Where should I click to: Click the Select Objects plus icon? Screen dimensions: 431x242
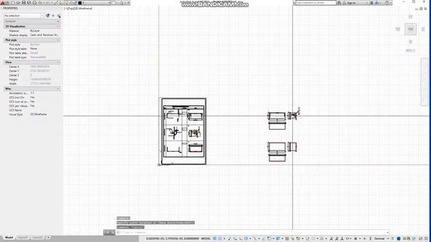[x=53, y=15]
